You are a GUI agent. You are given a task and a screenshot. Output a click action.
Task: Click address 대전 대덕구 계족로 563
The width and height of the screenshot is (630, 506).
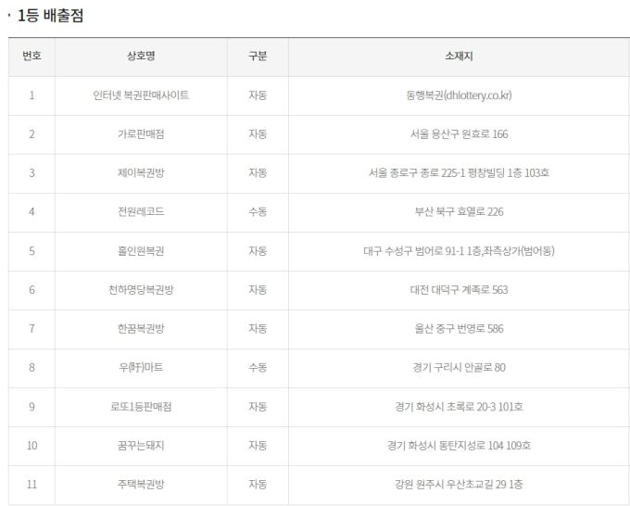(459, 290)
